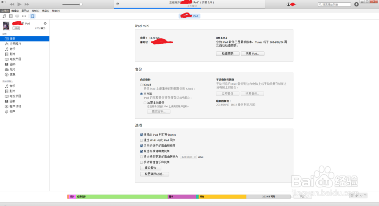Viewport: 379px width, 206px height.
Task: Click the sync activity icon in status display
Action: pos(117,4)
